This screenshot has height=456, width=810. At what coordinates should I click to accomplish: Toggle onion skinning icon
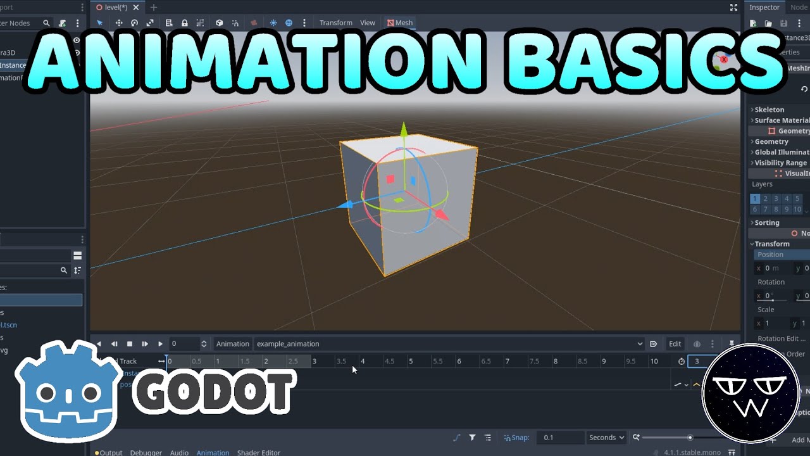[x=697, y=344]
